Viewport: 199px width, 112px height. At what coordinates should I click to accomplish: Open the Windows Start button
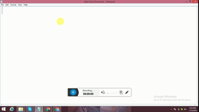(3, 109)
